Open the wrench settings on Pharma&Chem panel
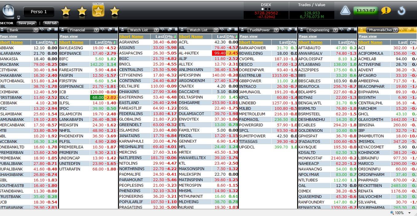417x216 pixels. [x=402, y=30]
